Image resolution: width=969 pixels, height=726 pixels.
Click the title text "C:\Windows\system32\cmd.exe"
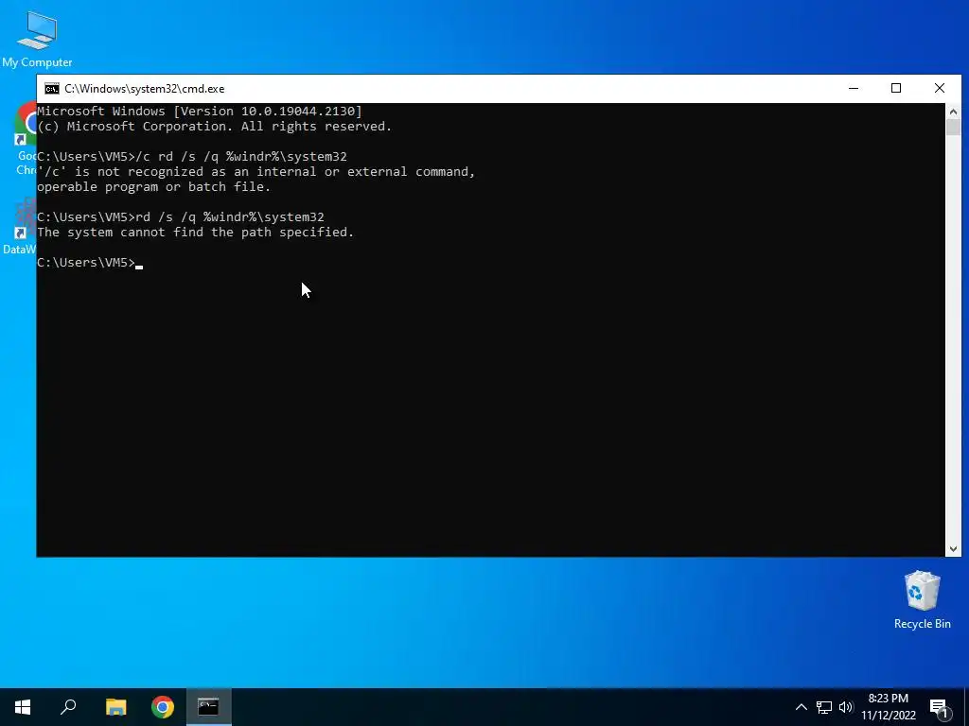point(145,89)
